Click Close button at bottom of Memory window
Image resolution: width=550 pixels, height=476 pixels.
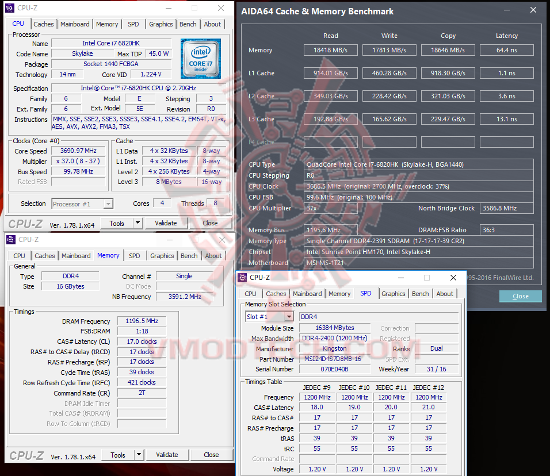coord(211,455)
